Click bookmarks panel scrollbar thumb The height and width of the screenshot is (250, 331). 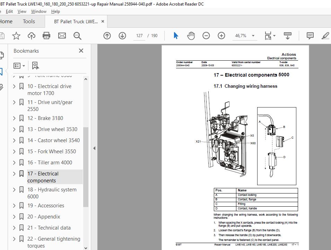point(86,167)
